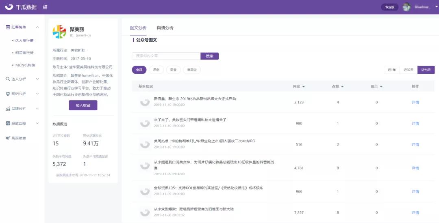The height and width of the screenshot is (223, 439).
Task: Expand the 投放监控 menu chevron
Action: click(x=37, y=123)
